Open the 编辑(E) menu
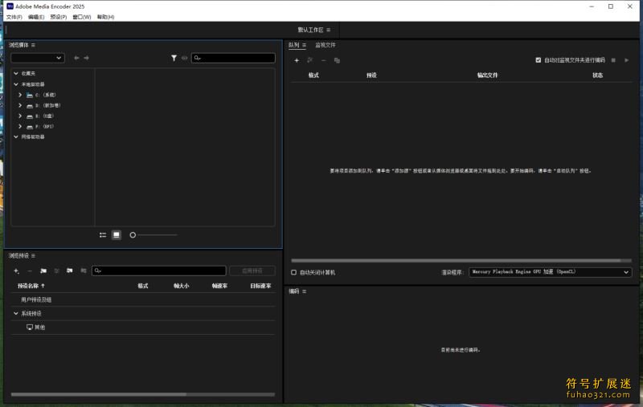 [x=36, y=17]
